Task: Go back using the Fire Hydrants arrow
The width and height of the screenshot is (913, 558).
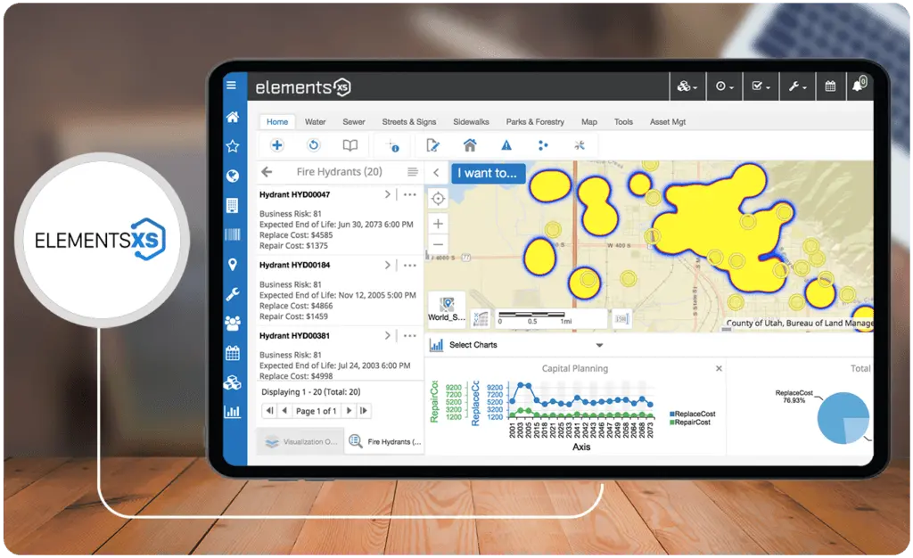Action: [267, 172]
